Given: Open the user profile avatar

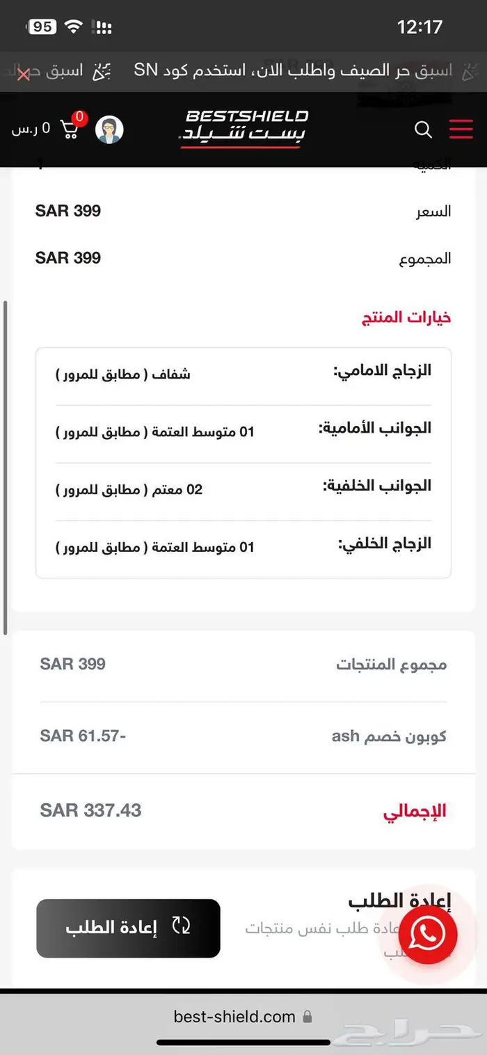Looking at the screenshot, I should (109, 129).
